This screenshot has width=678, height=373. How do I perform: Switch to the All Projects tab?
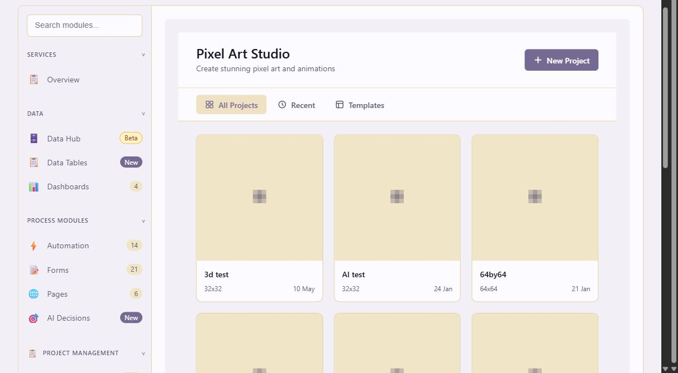231,105
